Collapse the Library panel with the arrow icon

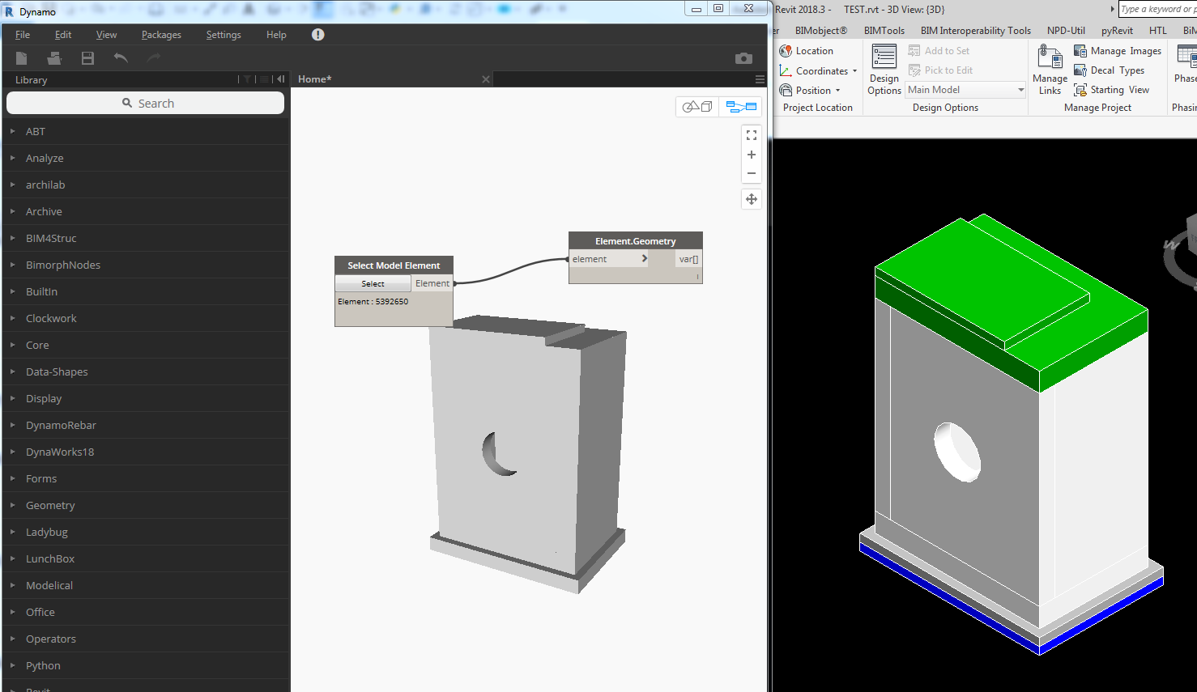[x=280, y=79]
